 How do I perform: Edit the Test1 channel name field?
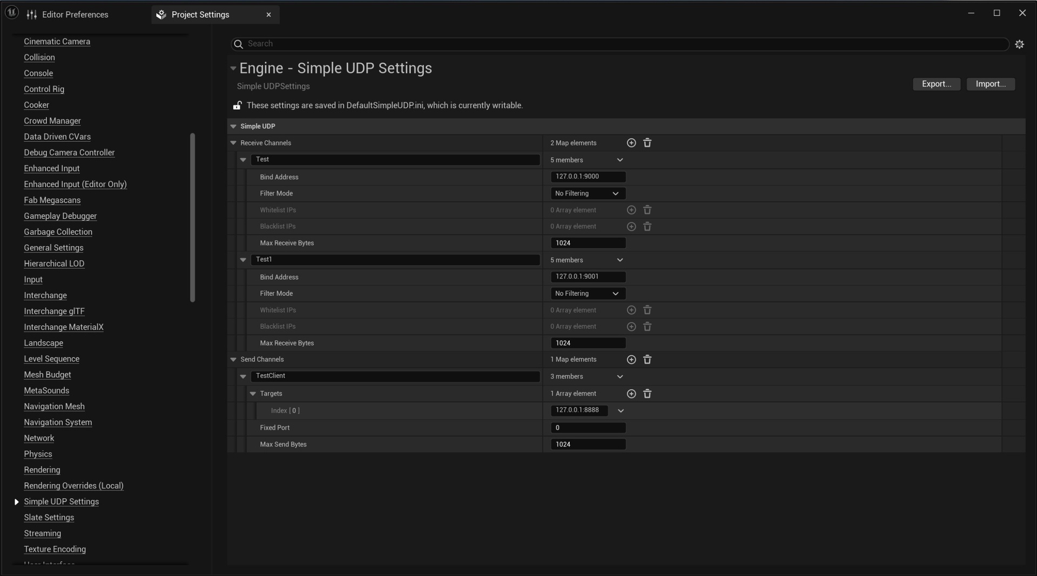point(395,260)
